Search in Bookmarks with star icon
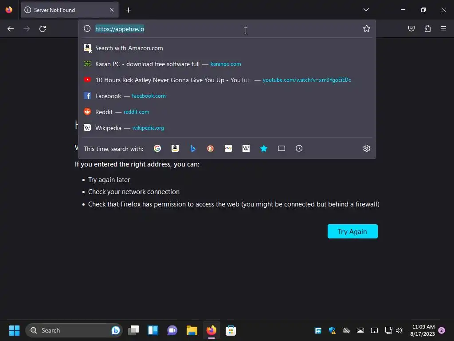This screenshot has width=454, height=341. [x=264, y=148]
